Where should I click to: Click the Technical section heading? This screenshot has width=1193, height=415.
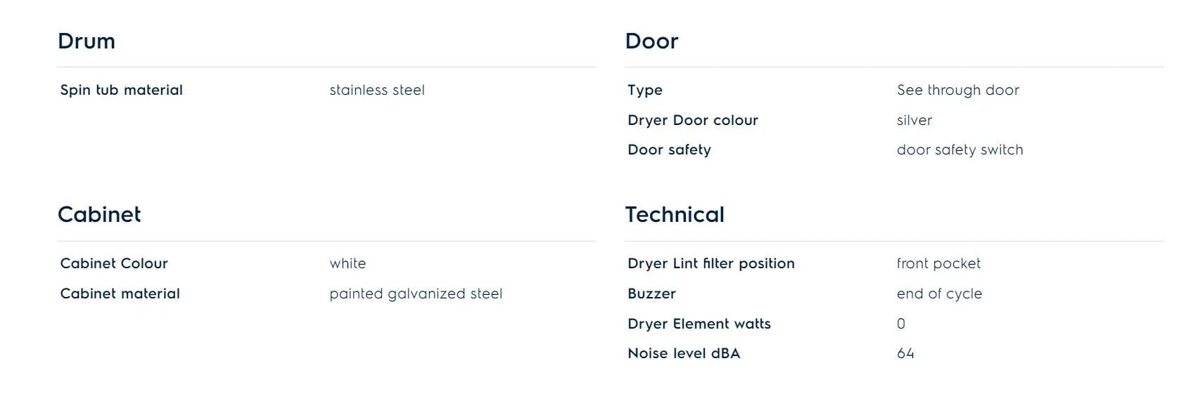pyautogui.click(x=674, y=215)
